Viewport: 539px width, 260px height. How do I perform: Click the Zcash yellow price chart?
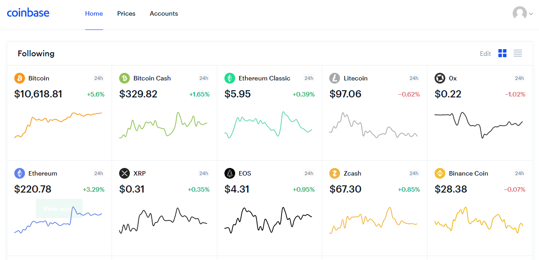373,220
